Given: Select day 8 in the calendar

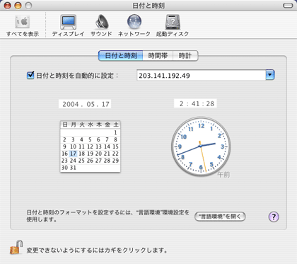Looking at the screenshot, I should [115, 139].
